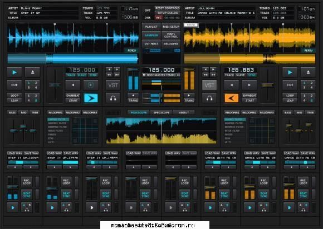Click DWNBEAT on the blue deck

coord(73,96)
